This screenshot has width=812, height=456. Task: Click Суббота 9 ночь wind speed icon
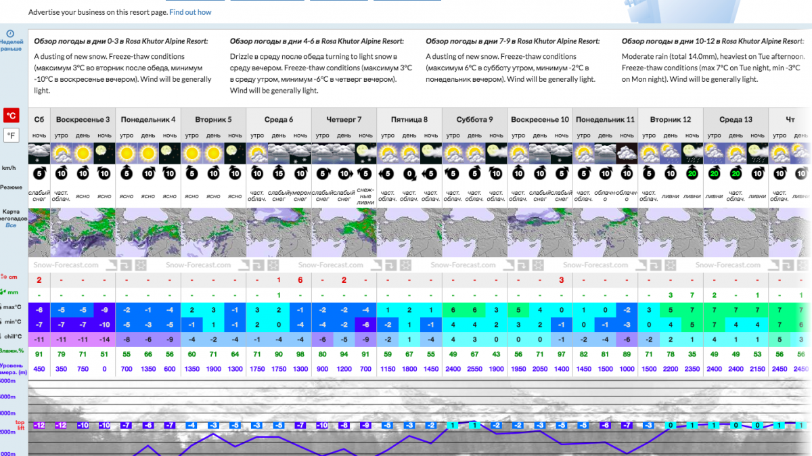pyautogui.click(x=496, y=174)
